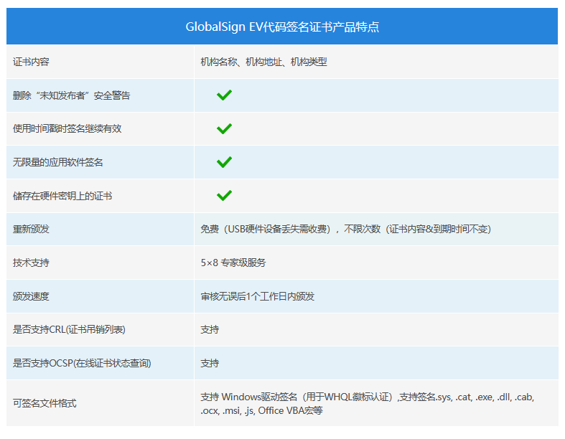Click the header GlobalSign EV代码签名证书产品特点
565x439 pixels.
(282, 27)
